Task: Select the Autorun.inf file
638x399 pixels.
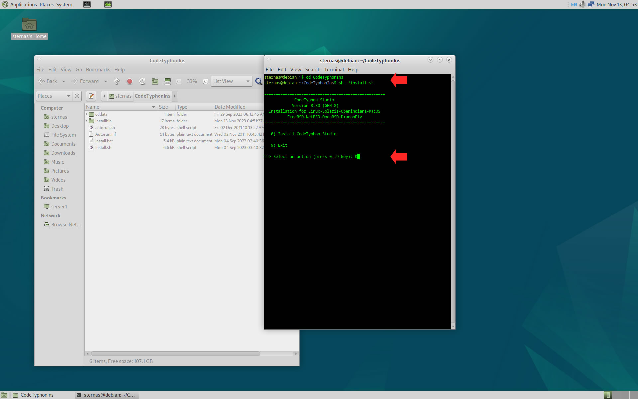Action: (105, 134)
